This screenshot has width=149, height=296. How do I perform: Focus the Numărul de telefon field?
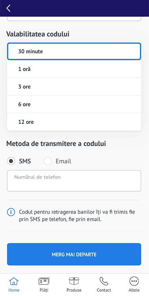tap(74, 181)
